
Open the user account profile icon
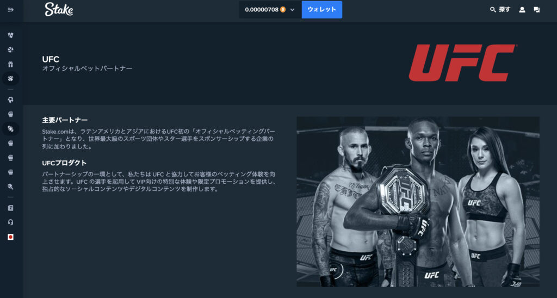point(522,10)
